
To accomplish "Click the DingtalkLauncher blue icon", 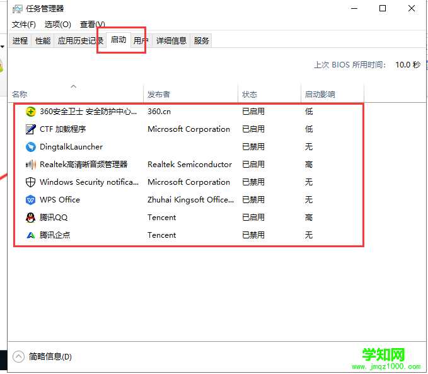I will [x=30, y=147].
